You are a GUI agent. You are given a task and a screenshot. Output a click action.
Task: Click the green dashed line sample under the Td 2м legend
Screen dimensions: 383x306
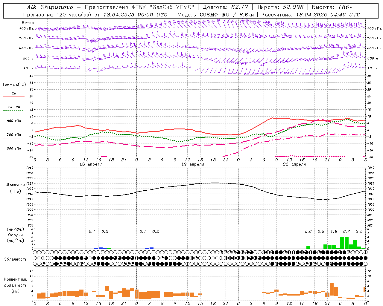13,111
